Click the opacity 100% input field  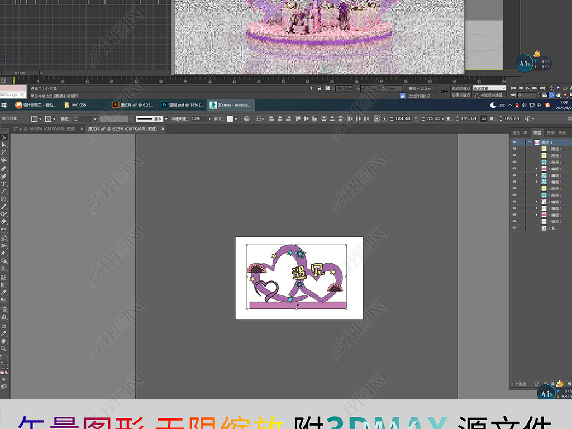point(198,119)
